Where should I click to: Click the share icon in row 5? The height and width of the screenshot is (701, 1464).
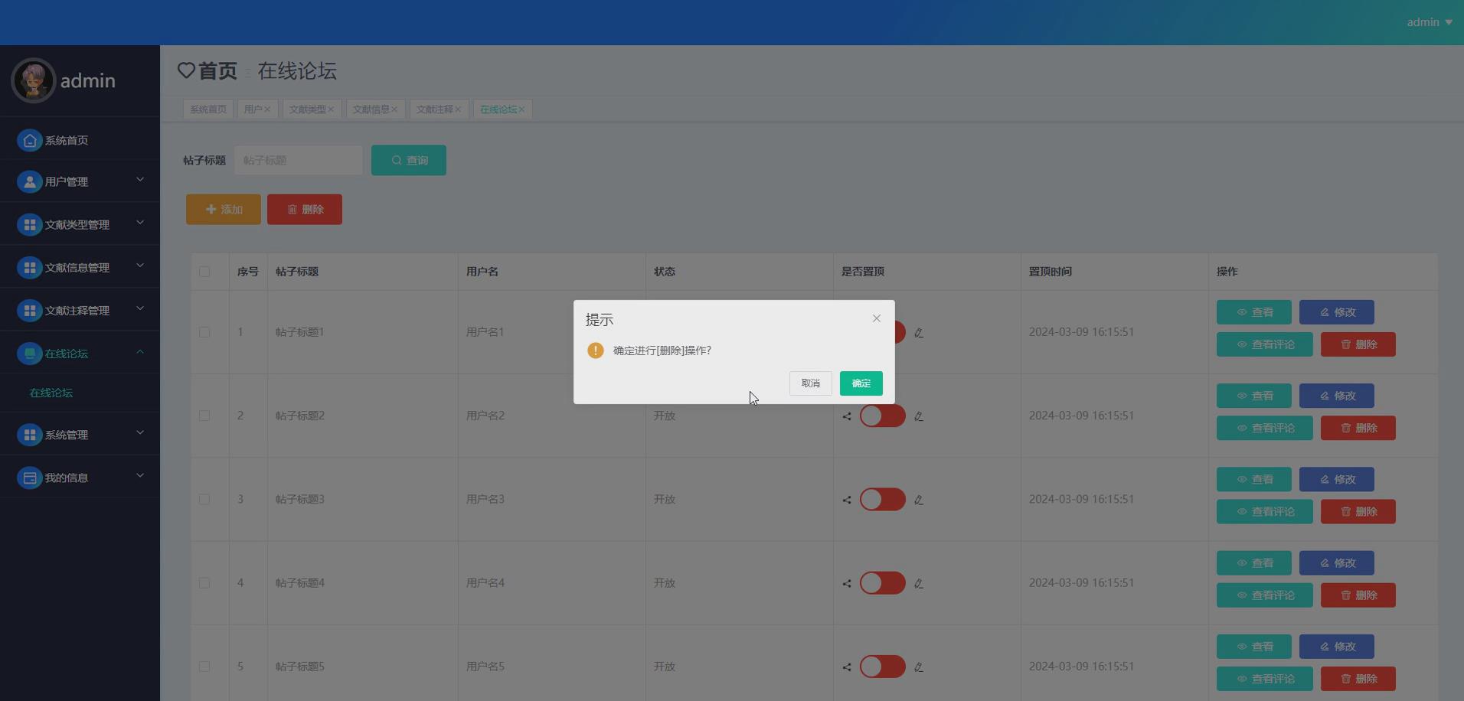[x=847, y=667]
